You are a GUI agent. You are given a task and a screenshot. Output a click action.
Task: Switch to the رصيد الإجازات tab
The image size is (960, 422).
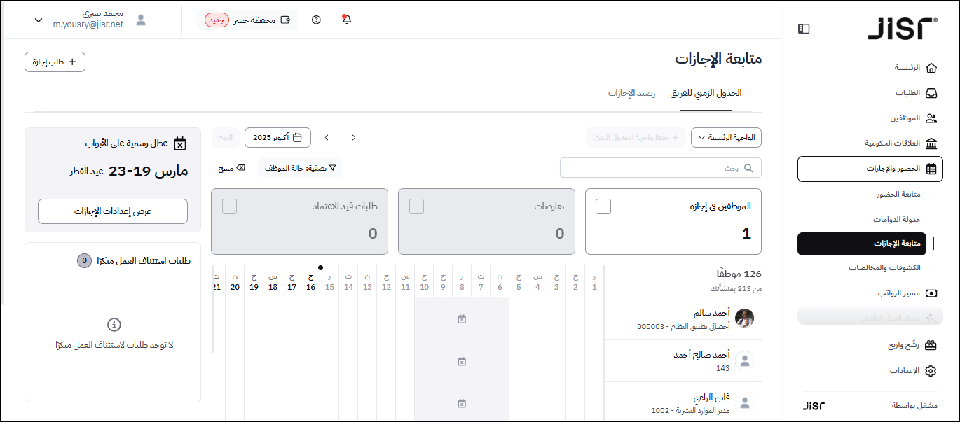point(631,93)
